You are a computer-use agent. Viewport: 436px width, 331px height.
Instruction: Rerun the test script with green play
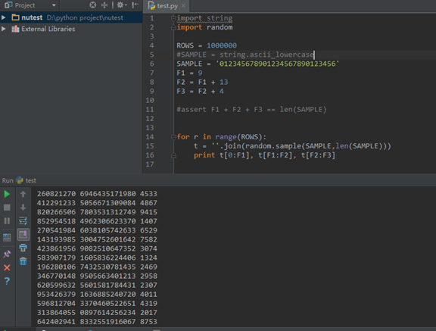point(7,194)
